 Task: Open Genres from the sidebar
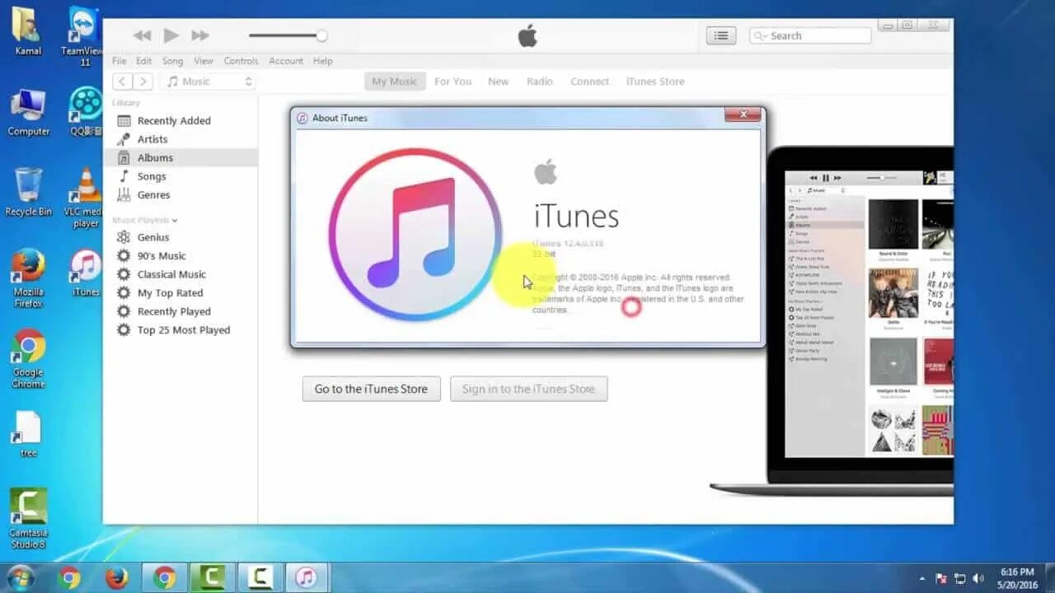[x=153, y=194]
